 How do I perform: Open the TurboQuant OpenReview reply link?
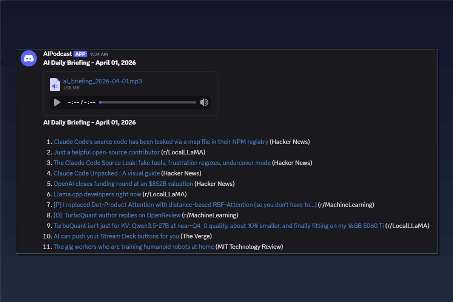point(117,215)
